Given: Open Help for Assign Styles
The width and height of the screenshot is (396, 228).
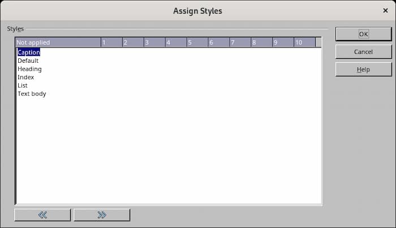Looking at the screenshot, I should click(363, 70).
